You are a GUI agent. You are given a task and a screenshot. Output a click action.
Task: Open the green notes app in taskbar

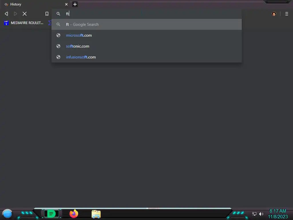52,214
